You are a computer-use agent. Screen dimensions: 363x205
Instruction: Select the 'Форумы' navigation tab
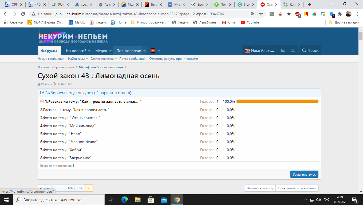tap(49, 51)
